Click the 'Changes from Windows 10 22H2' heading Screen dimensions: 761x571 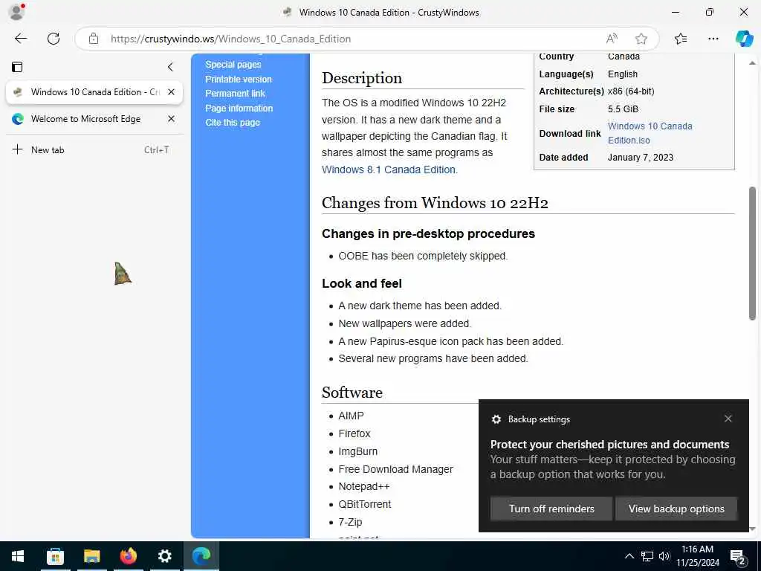point(435,202)
